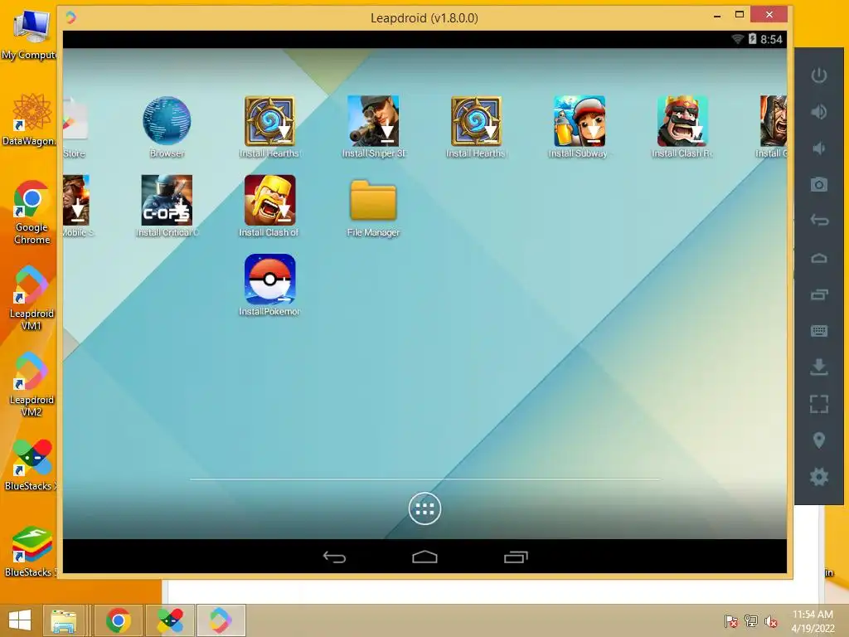The image size is (849, 637).
Task: Open location pin icon in sidebar
Action: point(818,440)
